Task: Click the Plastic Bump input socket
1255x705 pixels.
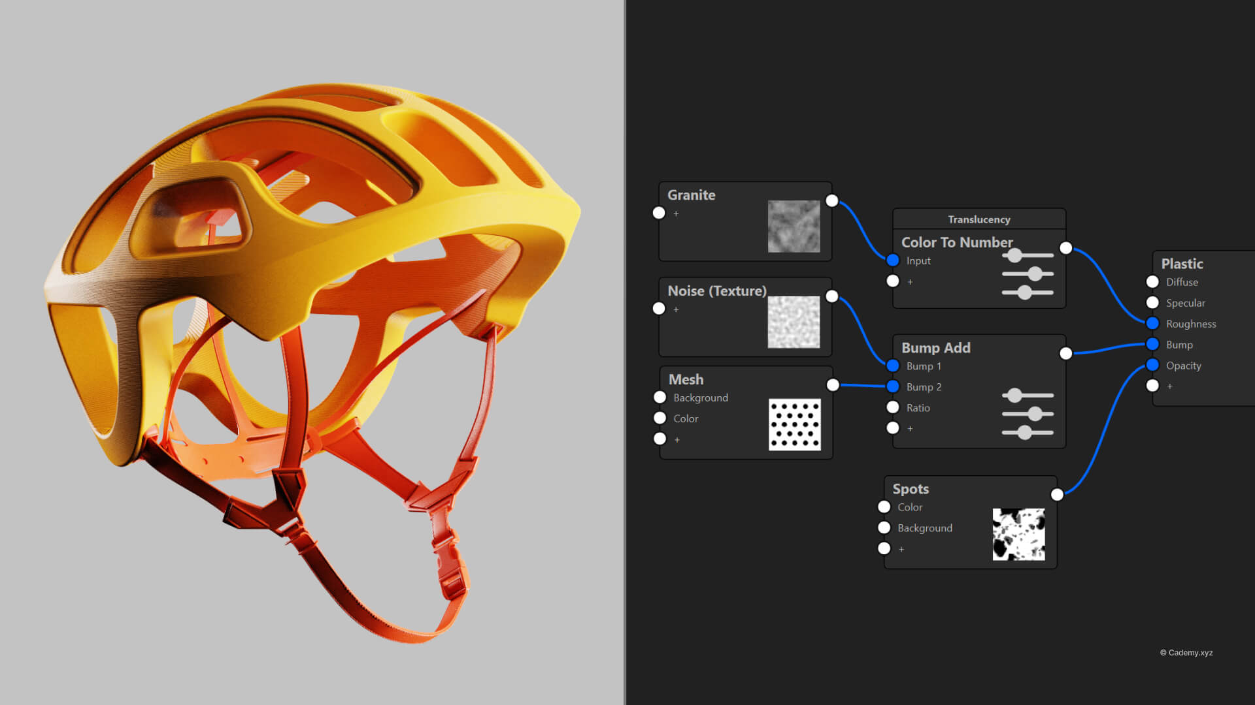Action: click(x=1153, y=345)
